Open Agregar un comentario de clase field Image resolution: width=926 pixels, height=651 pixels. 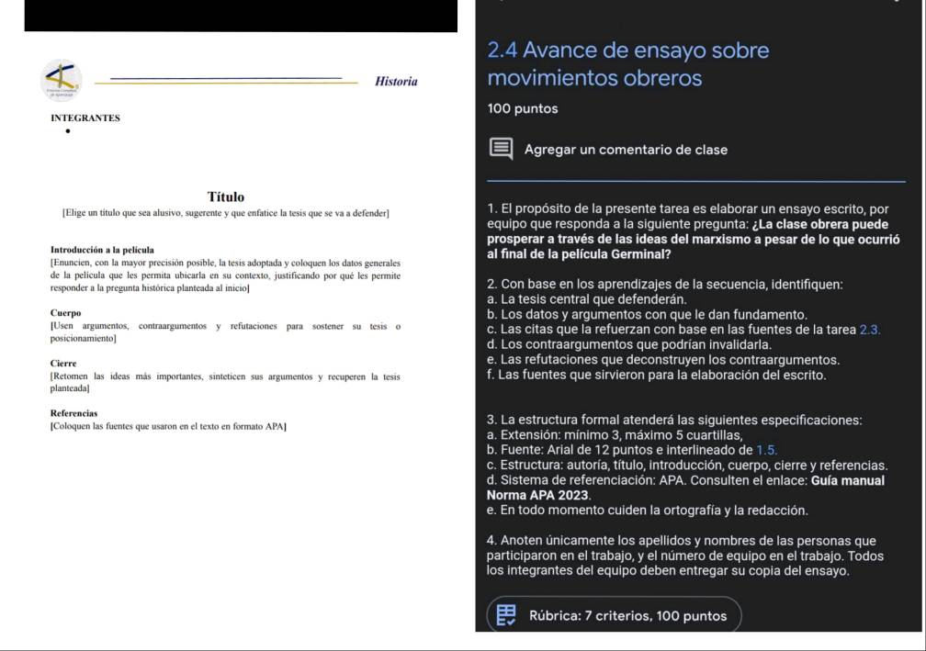click(626, 150)
